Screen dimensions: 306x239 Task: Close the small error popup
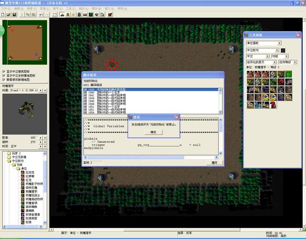coord(177,117)
